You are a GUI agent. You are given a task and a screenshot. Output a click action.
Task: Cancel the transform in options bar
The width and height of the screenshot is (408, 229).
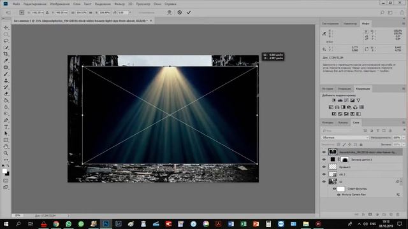(180, 12)
